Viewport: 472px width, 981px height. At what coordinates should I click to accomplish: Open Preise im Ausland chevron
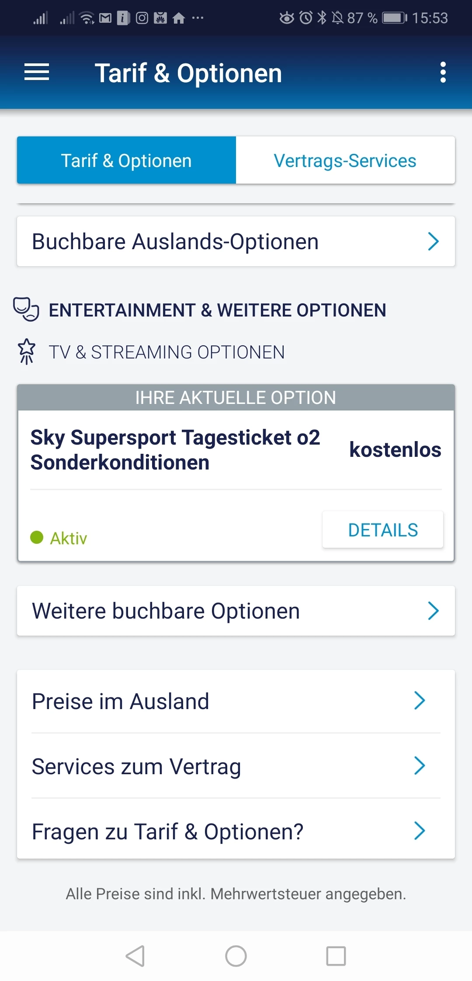(x=420, y=701)
